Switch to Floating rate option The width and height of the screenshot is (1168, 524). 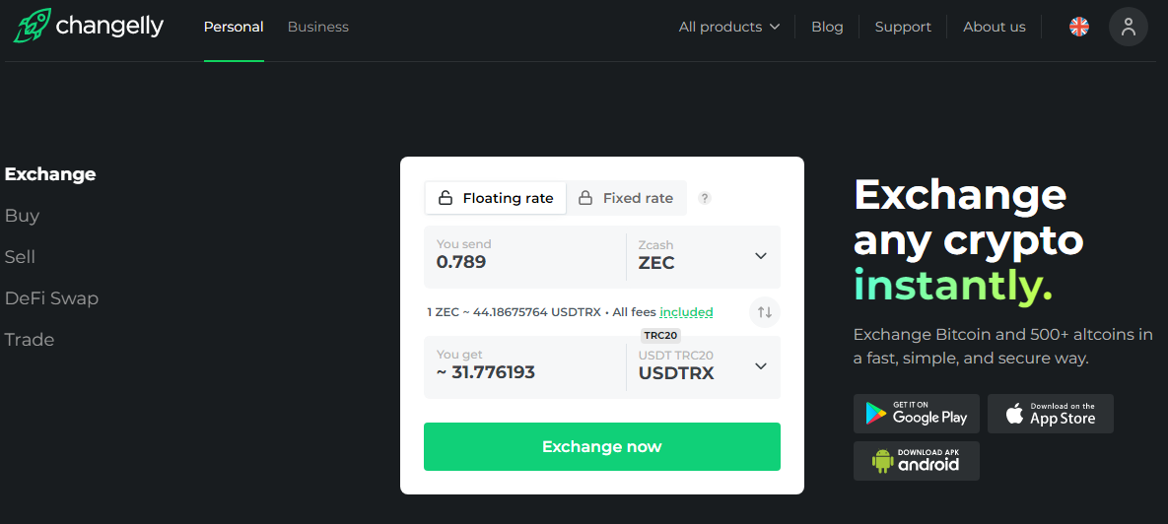pyautogui.click(x=496, y=198)
